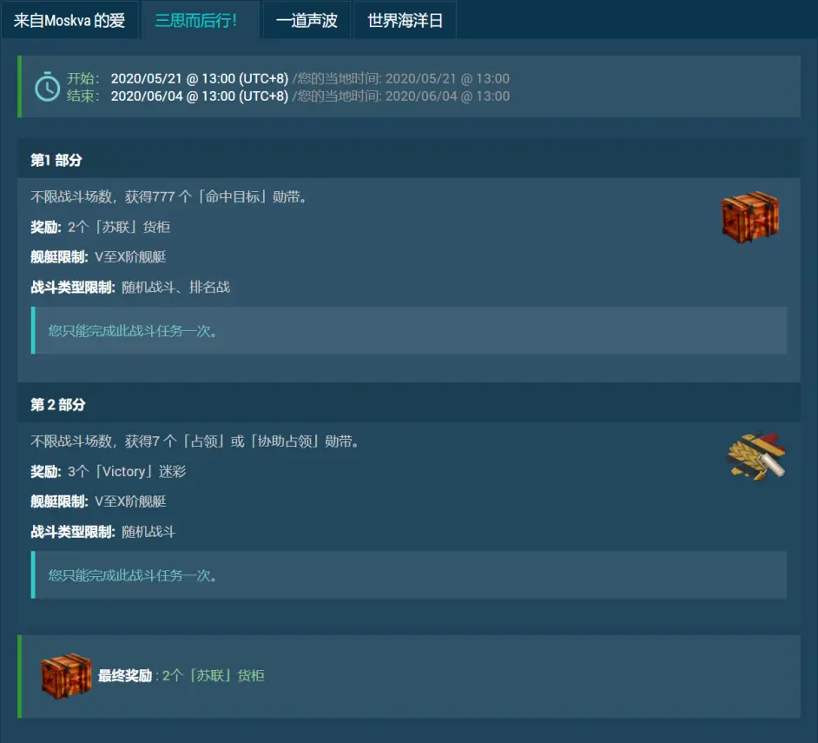Click the clock icon beside start time
Screen dimensions: 818x743
point(48,87)
